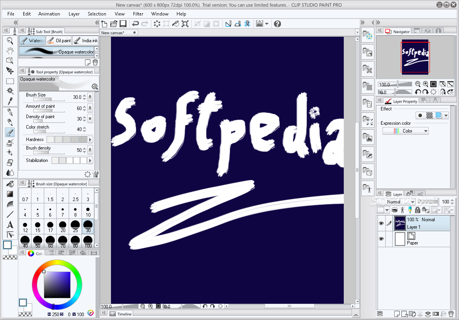
Task: Select the Hand move tool
Action: pos(10,51)
